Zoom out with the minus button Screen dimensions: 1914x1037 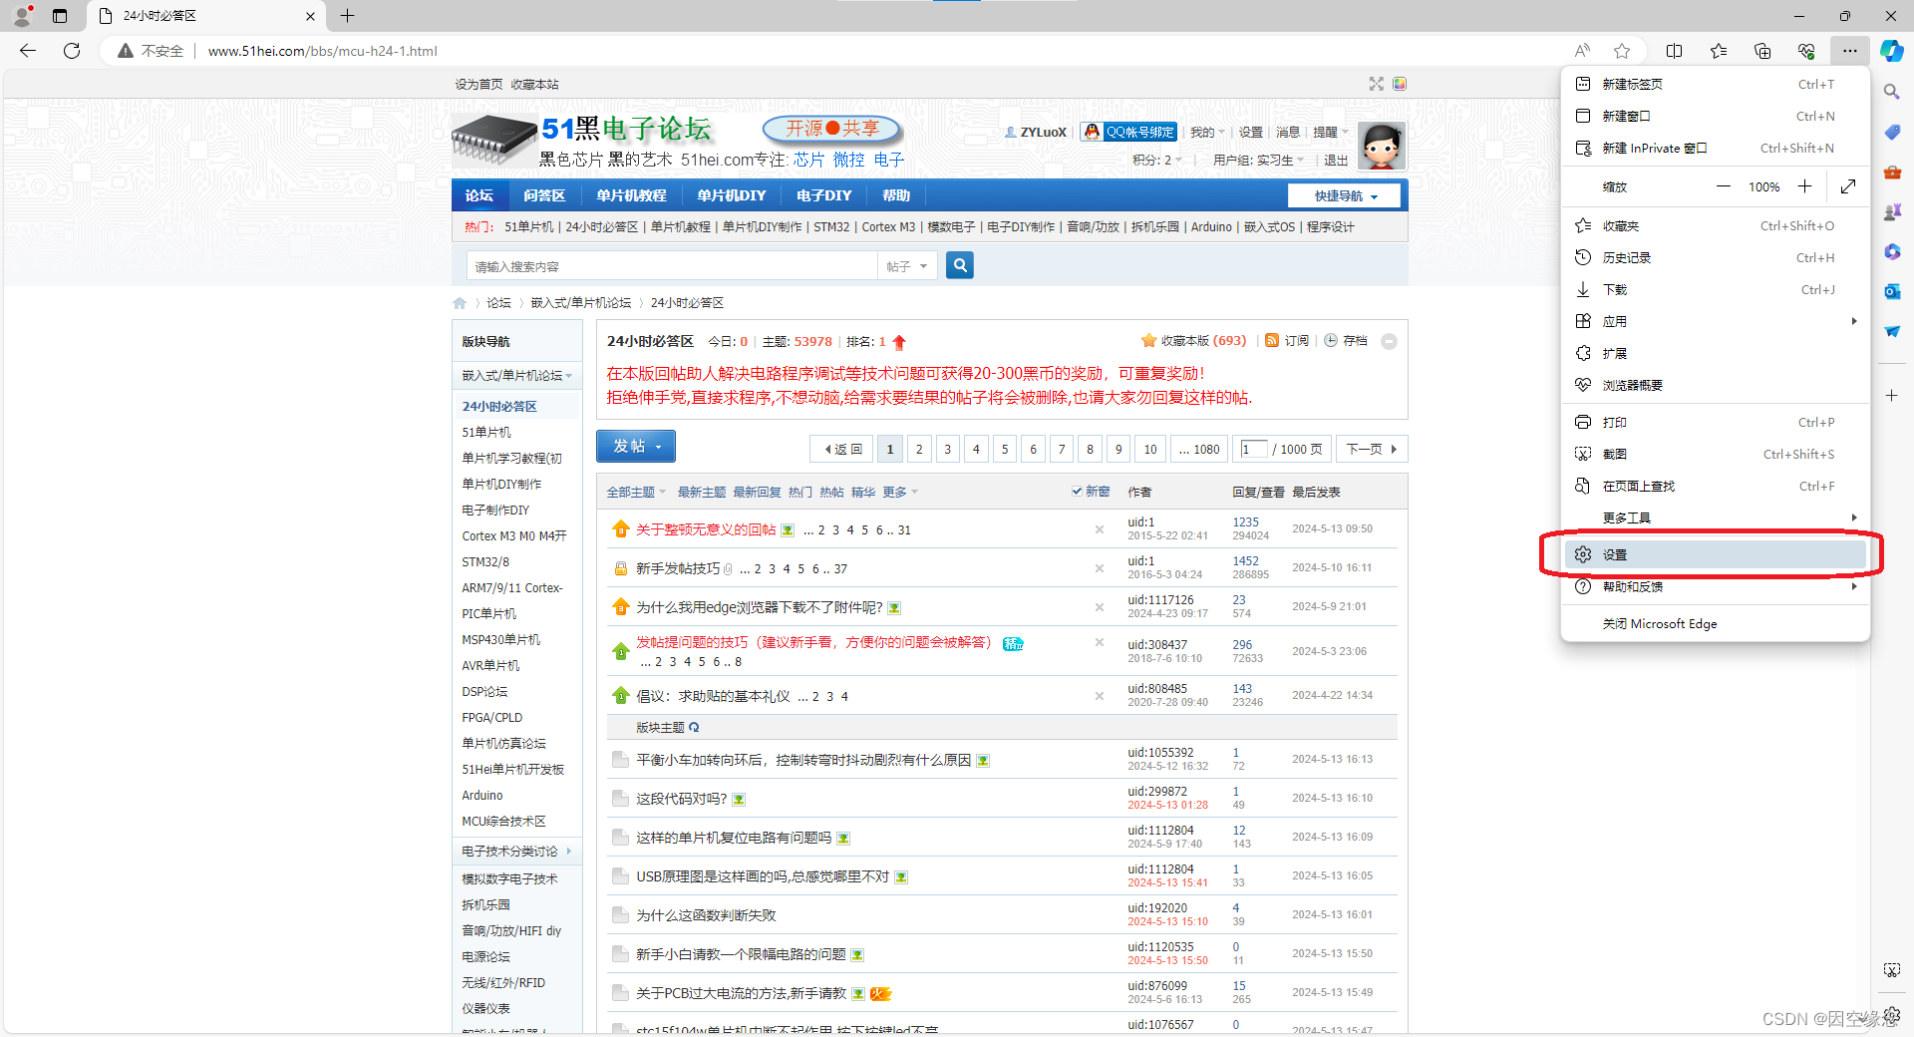(1723, 186)
